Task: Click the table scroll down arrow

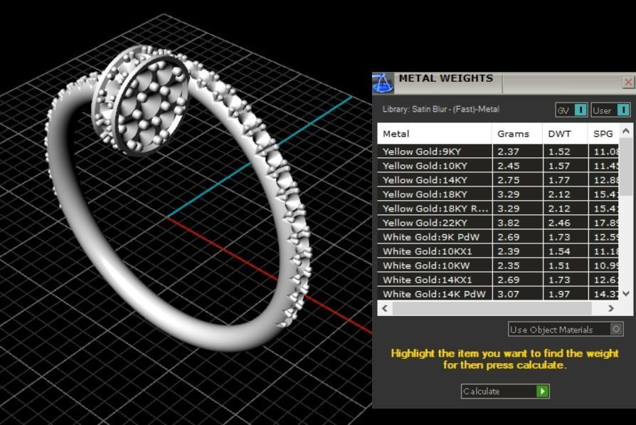Action: (x=626, y=293)
